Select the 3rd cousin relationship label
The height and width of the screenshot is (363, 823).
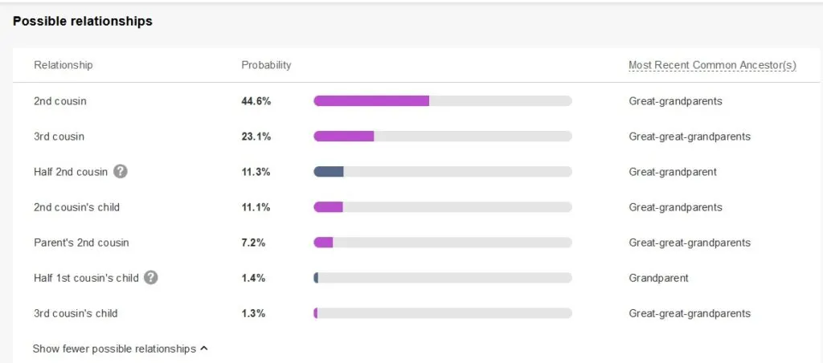point(59,137)
